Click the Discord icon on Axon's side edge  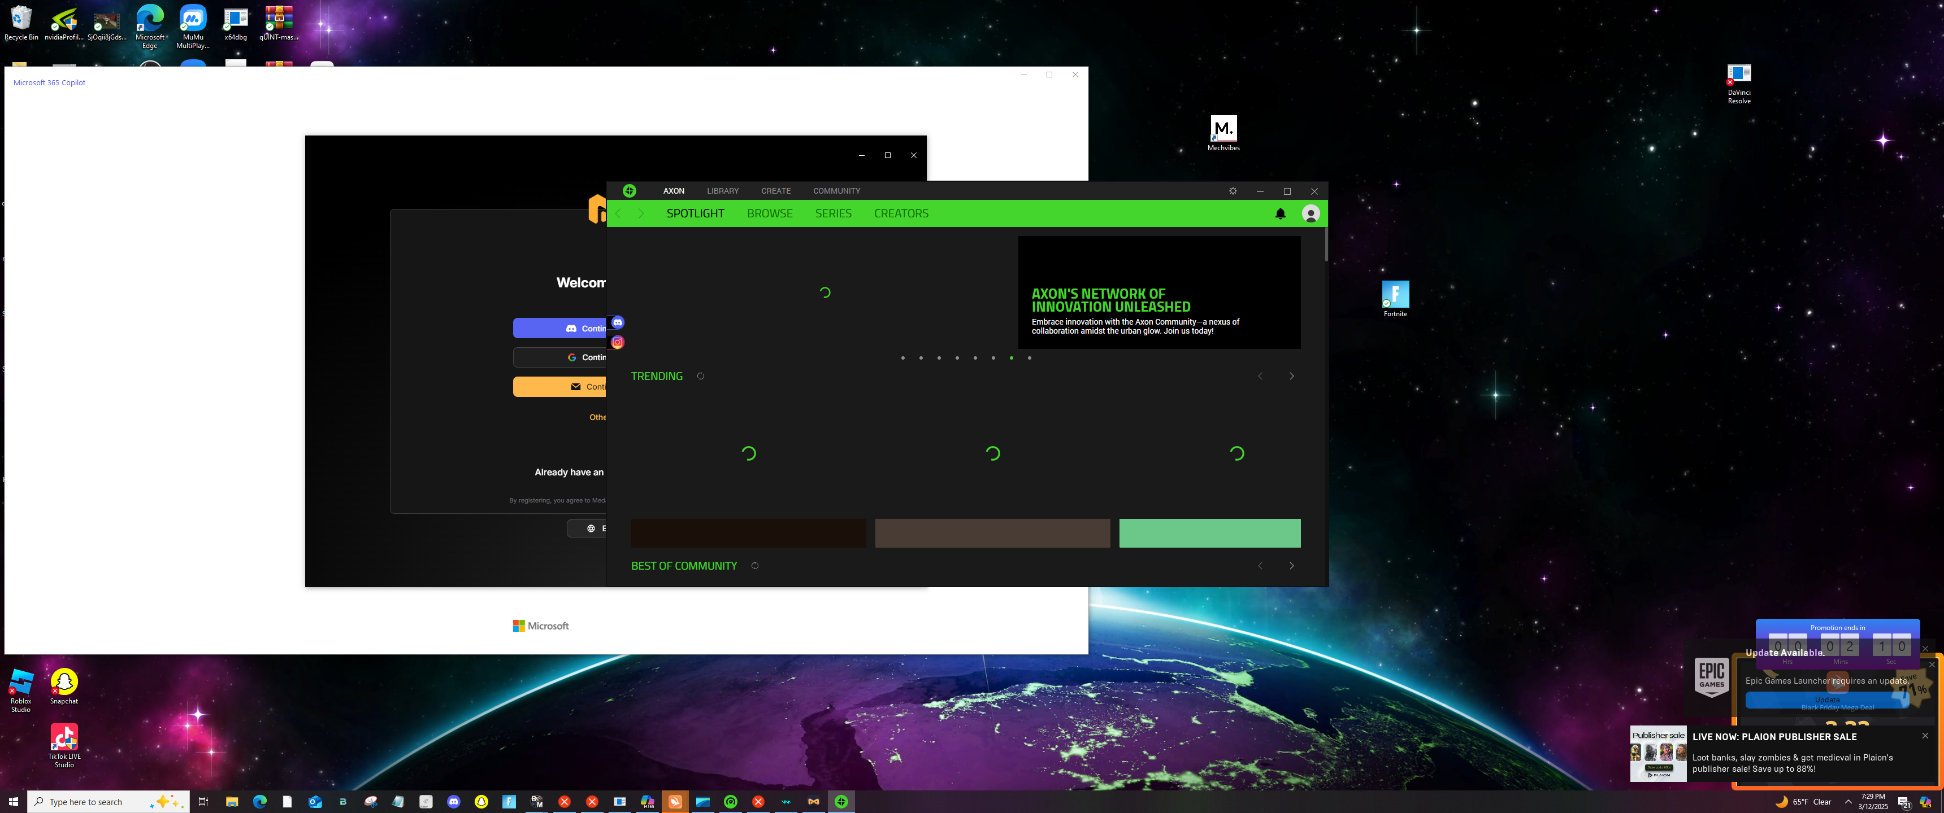[x=617, y=322]
